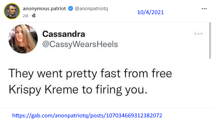Click the first line 'They went pretty fast'
Viewport: 212px width, 123px height.
tap(64, 74)
